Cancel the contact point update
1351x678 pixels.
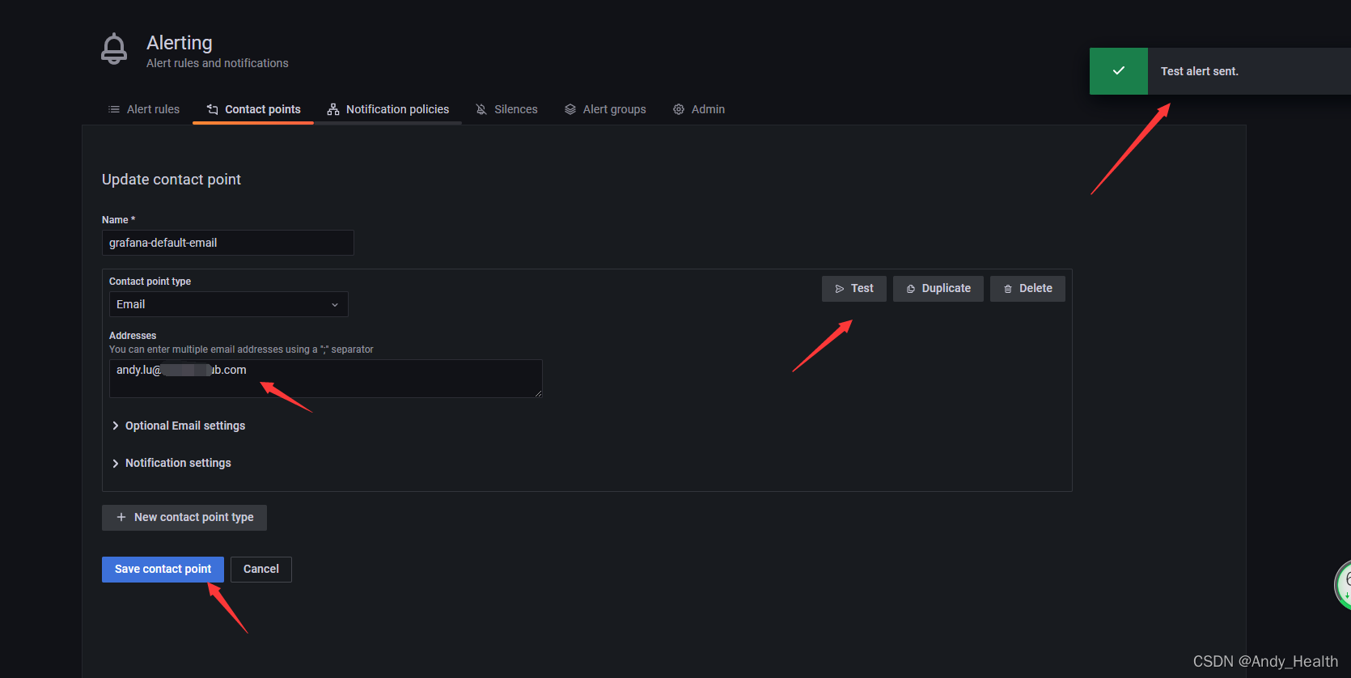click(261, 570)
